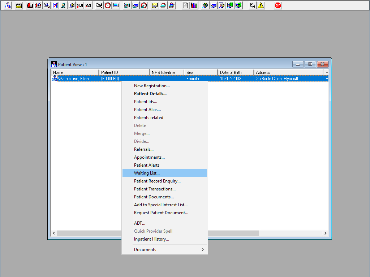Click the red EXIT stop sign icon
This screenshot has width=370, height=277.
pos(278,5)
